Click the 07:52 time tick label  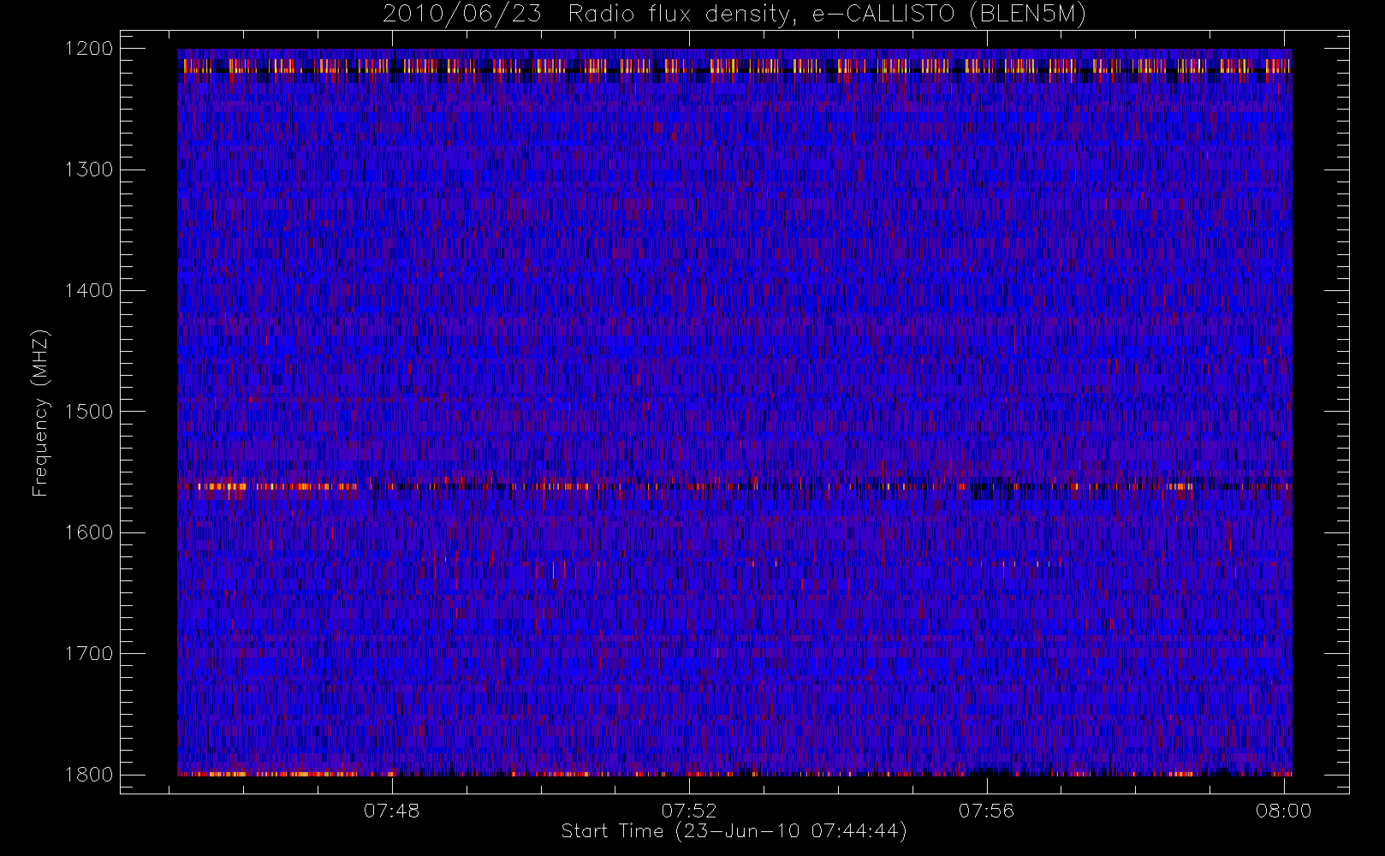click(x=689, y=811)
